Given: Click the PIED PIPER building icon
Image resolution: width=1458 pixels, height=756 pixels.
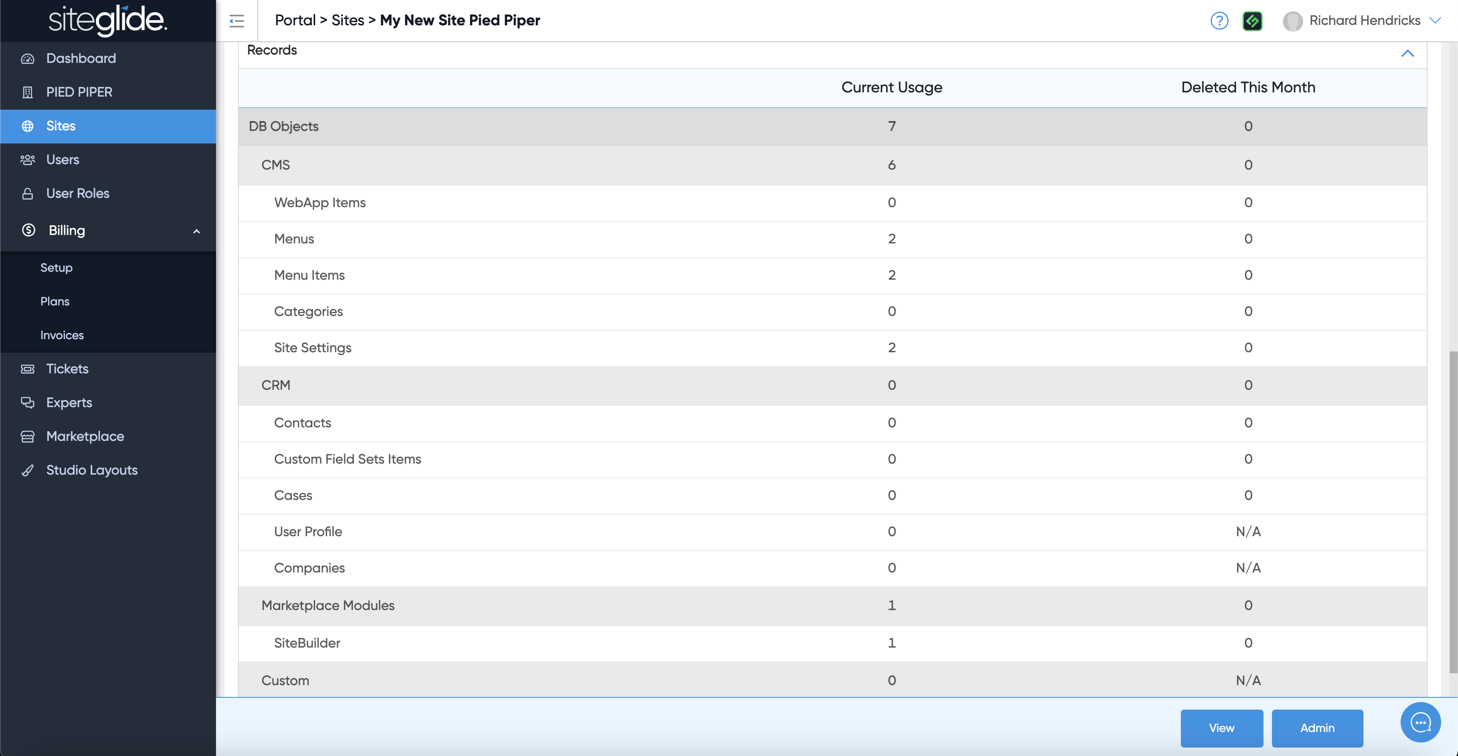Looking at the screenshot, I should pyautogui.click(x=27, y=92).
